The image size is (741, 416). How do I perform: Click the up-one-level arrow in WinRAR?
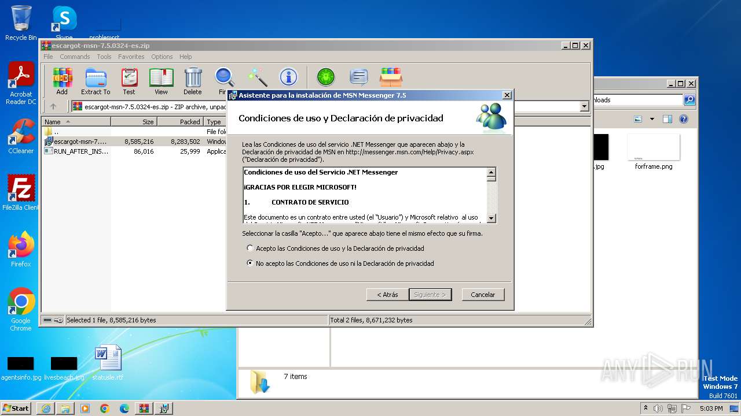[53, 106]
